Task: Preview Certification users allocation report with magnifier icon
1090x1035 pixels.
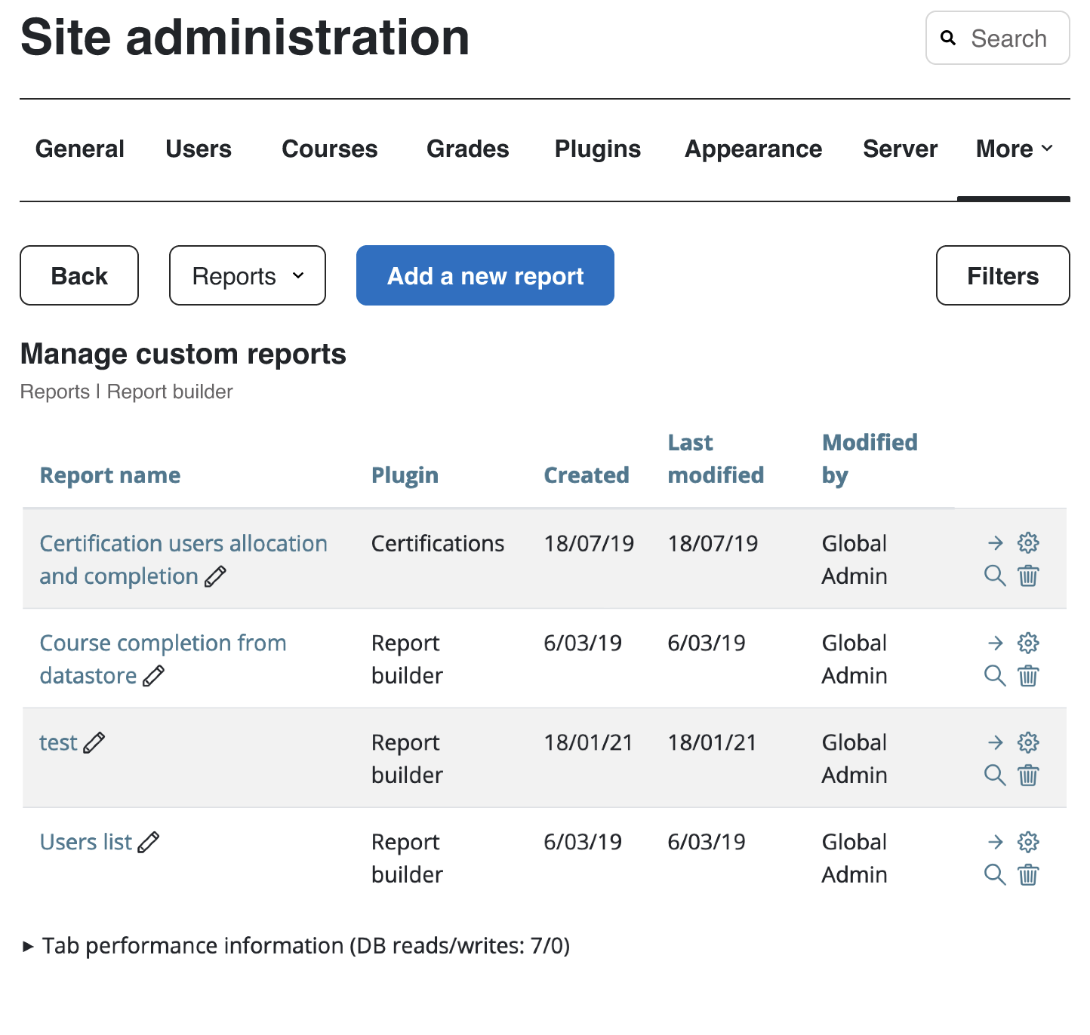Action: 995,576
